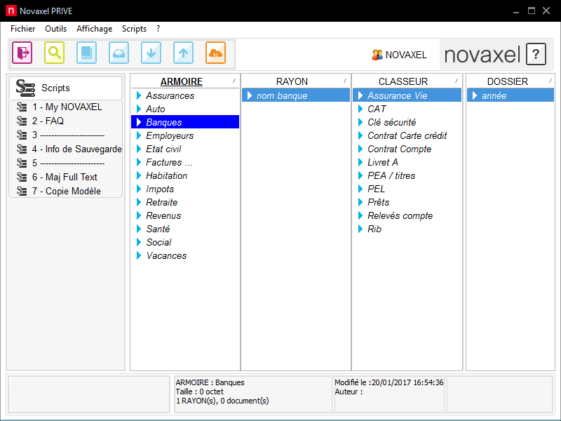Expand the Livret A classeur arrow
The image size is (561, 421).
point(360,162)
